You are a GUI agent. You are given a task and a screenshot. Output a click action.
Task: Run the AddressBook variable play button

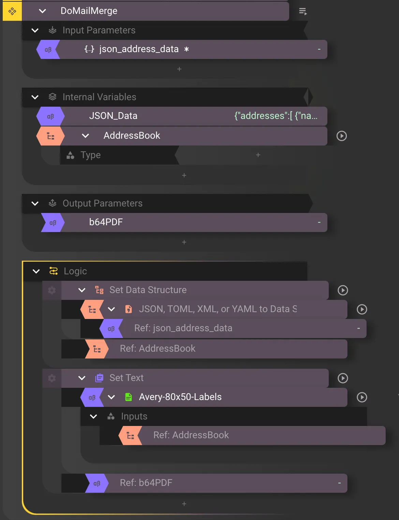pyautogui.click(x=341, y=136)
